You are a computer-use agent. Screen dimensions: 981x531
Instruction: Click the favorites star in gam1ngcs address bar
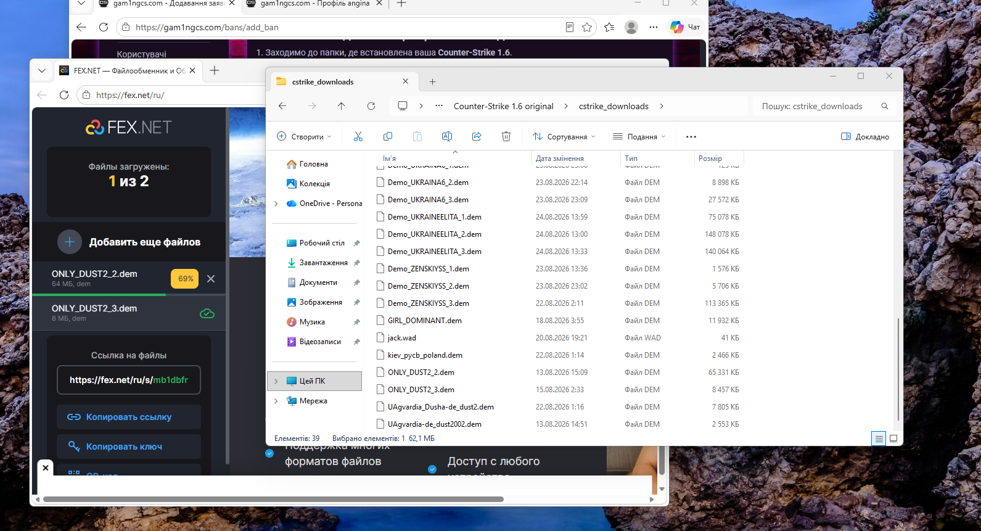pos(587,27)
